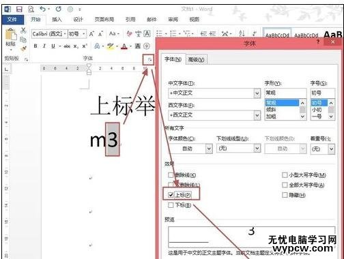
Task: Switch to the 设计 Design tab
Action: [78, 20]
